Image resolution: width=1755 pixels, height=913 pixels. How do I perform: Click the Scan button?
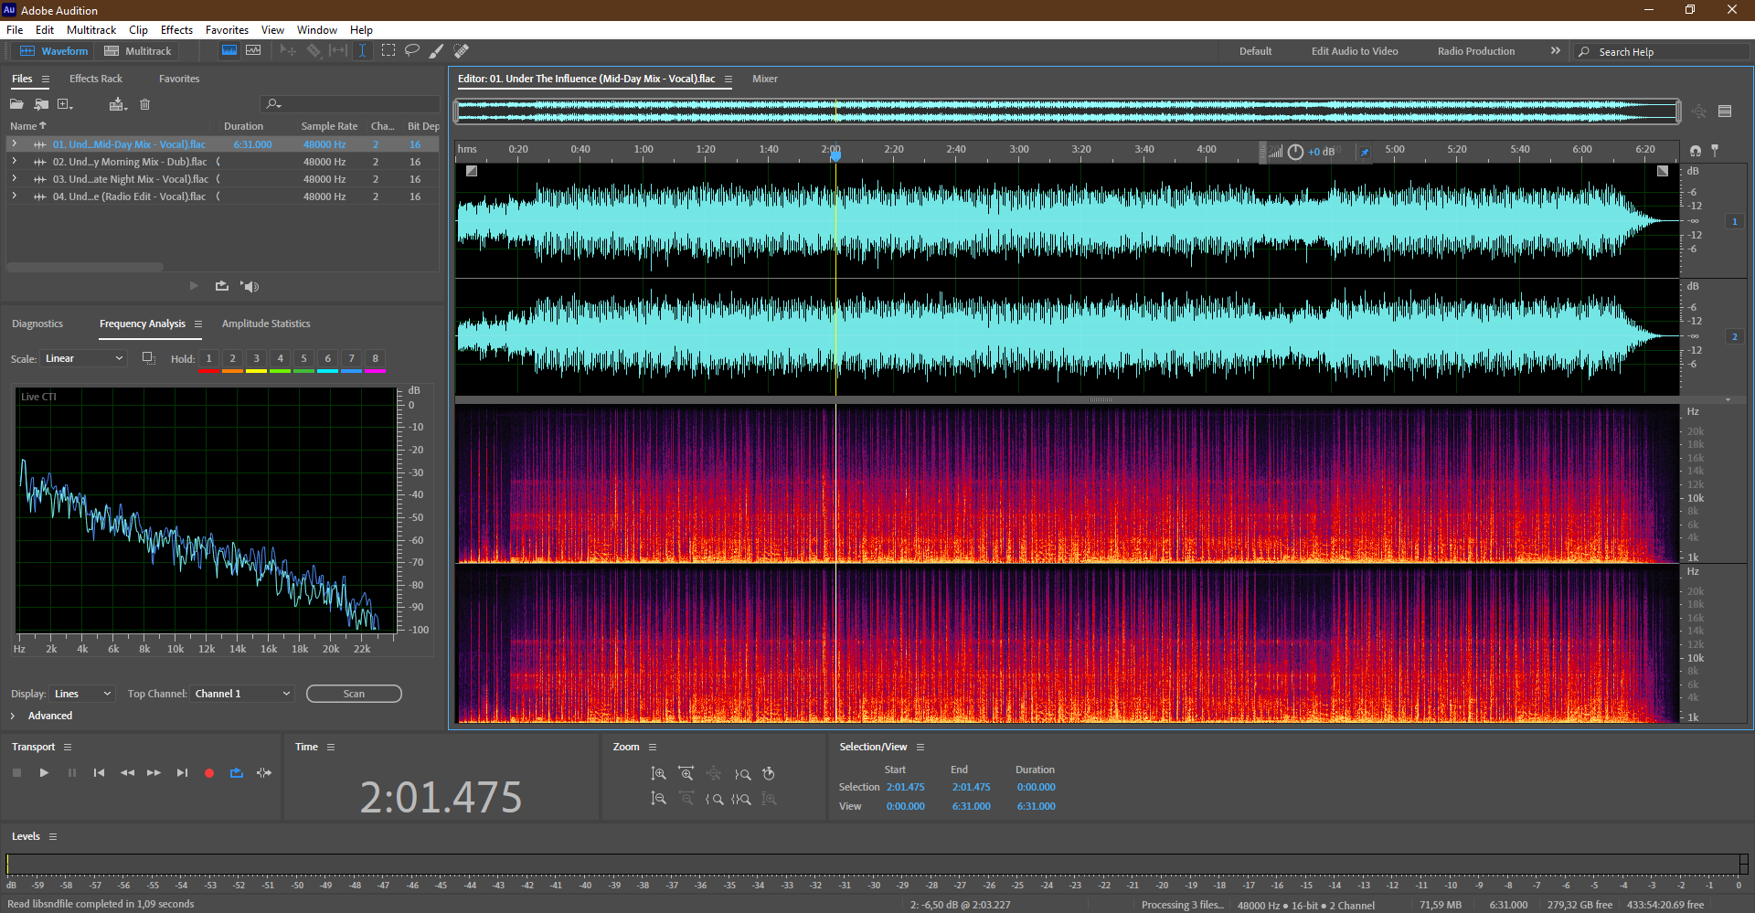(354, 694)
